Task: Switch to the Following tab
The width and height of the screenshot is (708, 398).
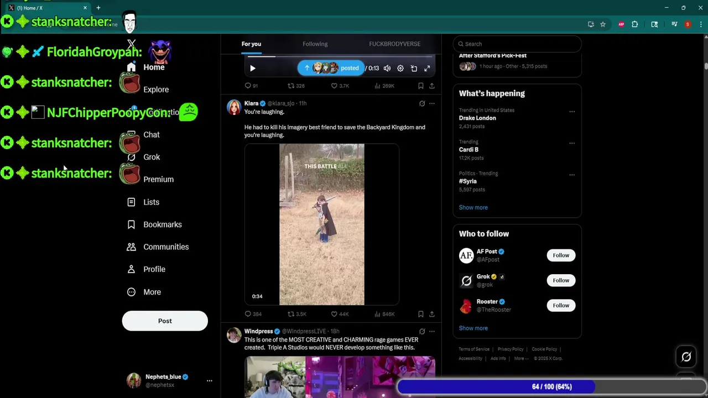Action: (315, 44)
